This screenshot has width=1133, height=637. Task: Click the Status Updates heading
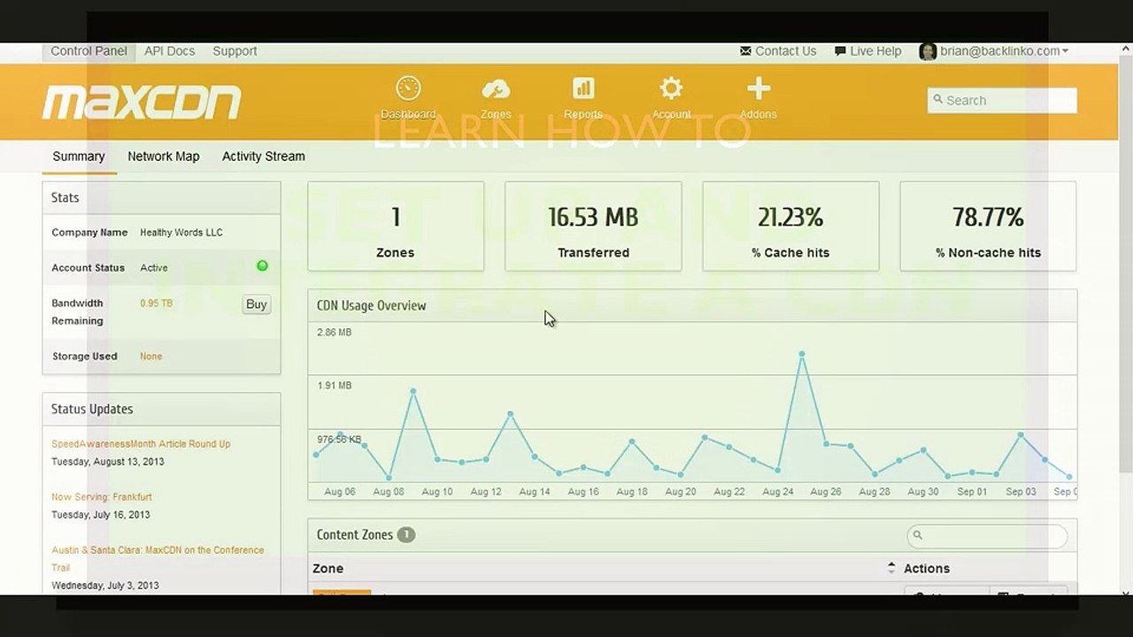click(x=92, y=409)
